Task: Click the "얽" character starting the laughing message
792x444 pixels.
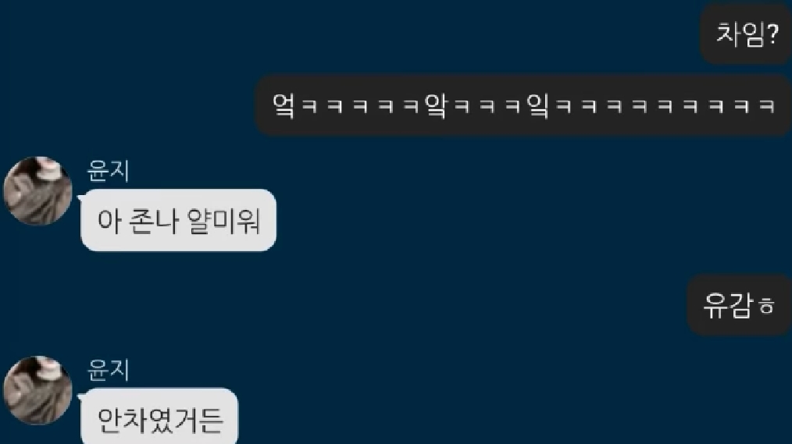Action: 284,105
